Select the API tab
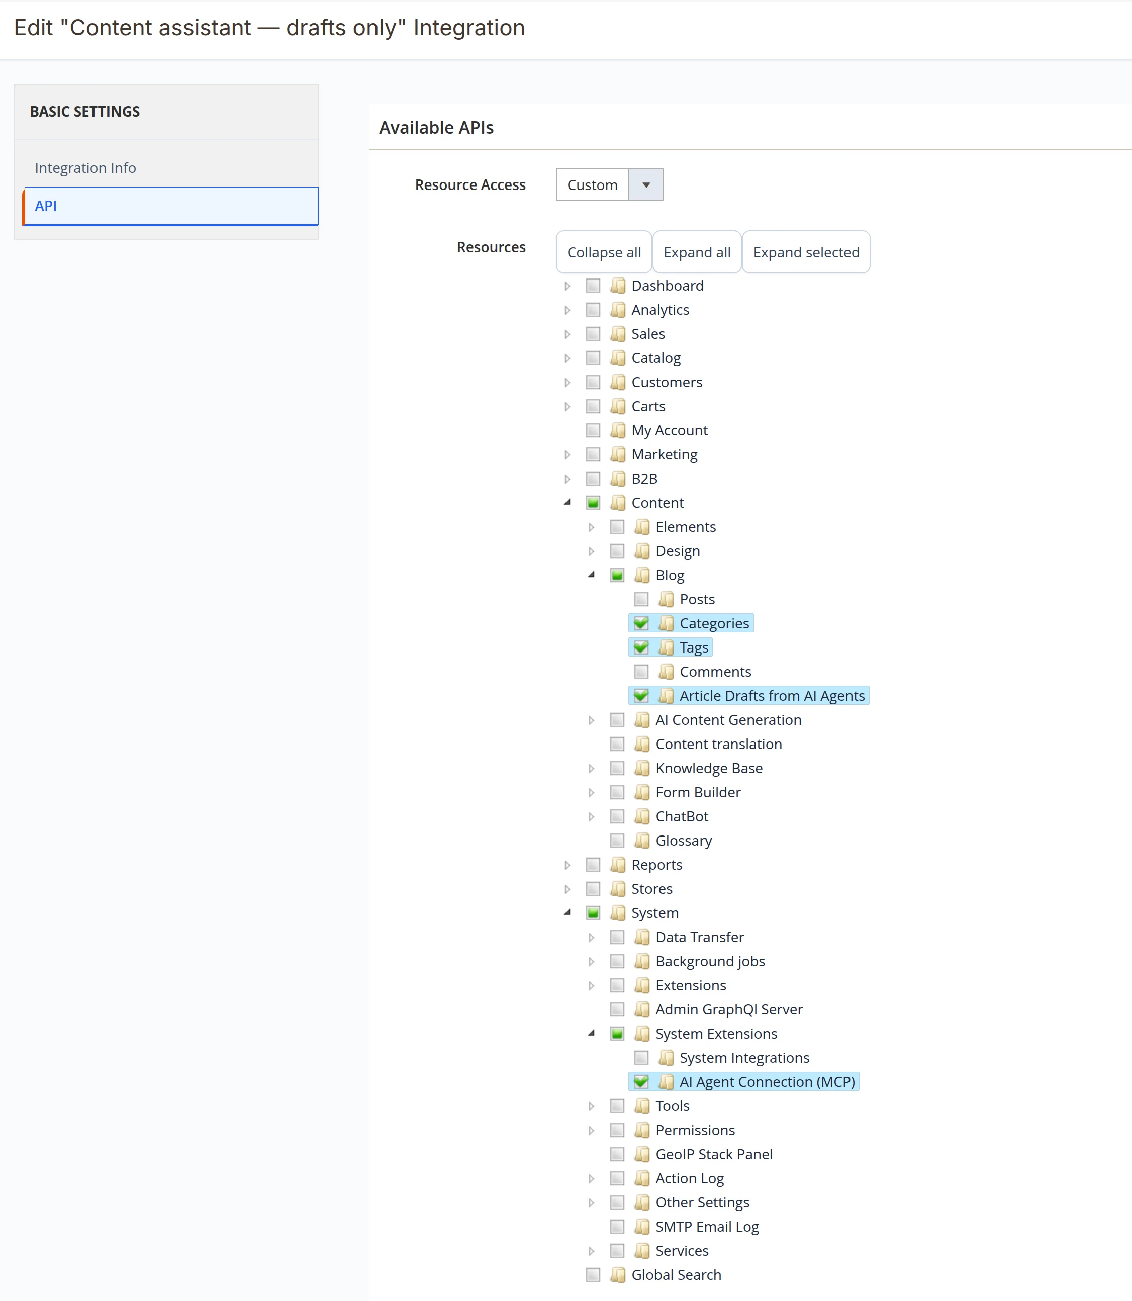The image size is (1132, 1301). 171,206
